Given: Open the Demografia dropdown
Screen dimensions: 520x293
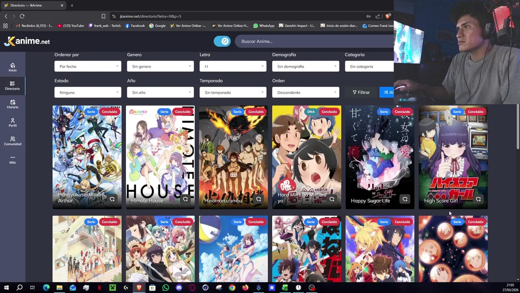Looking at the screenshot, I should click(x=305, y=66).
